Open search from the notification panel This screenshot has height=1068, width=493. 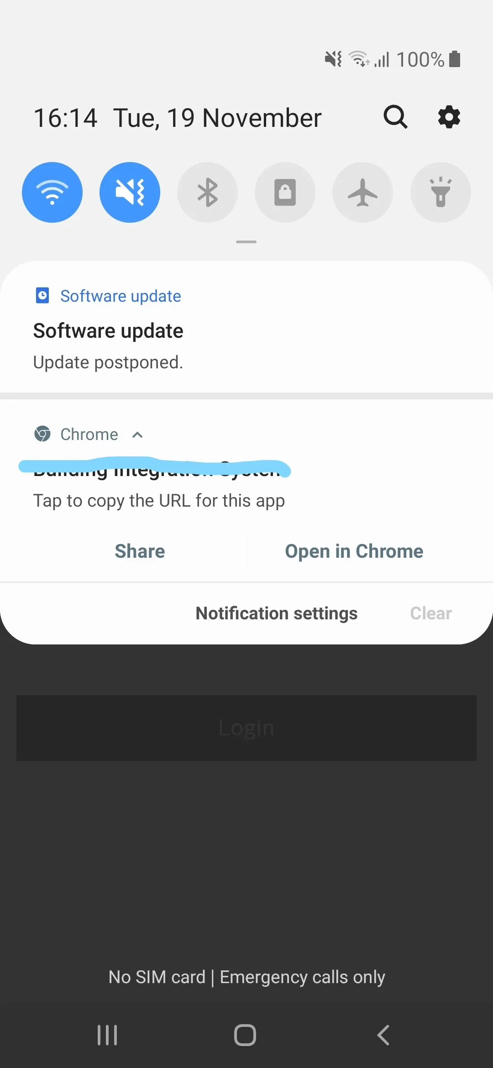coord(395,117)
